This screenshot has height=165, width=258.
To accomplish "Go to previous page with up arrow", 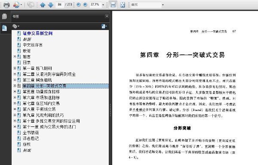I will click(x=43, y=5).
